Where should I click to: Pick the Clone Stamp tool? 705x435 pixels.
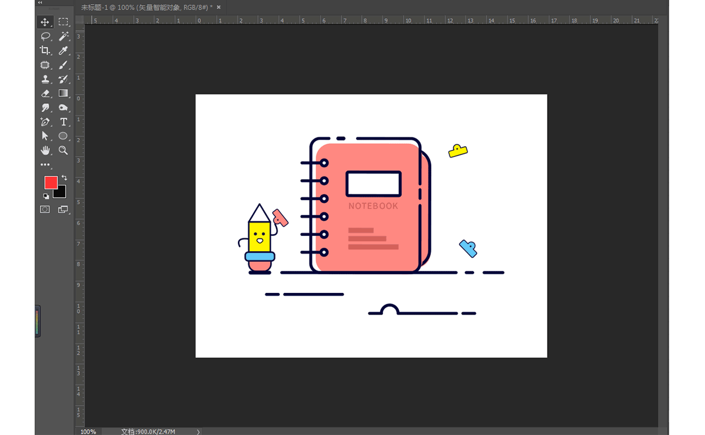(x=45, y=79)
